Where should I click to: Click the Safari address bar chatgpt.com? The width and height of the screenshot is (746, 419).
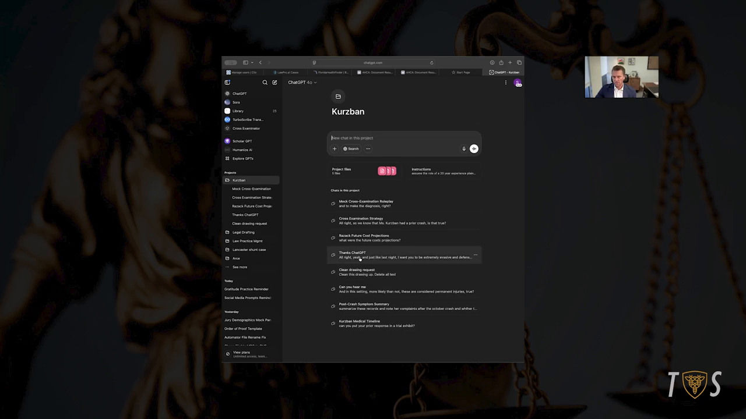click(x=373, y=63)
